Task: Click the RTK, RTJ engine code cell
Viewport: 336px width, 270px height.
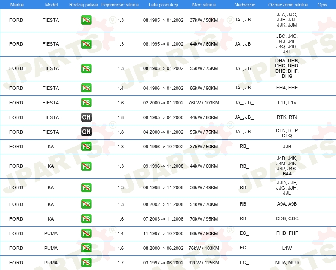Action: [x=287, y=117]
